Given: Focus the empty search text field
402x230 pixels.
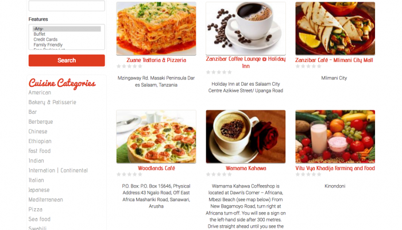Looking at the screenshot, I should pos(67,6).
